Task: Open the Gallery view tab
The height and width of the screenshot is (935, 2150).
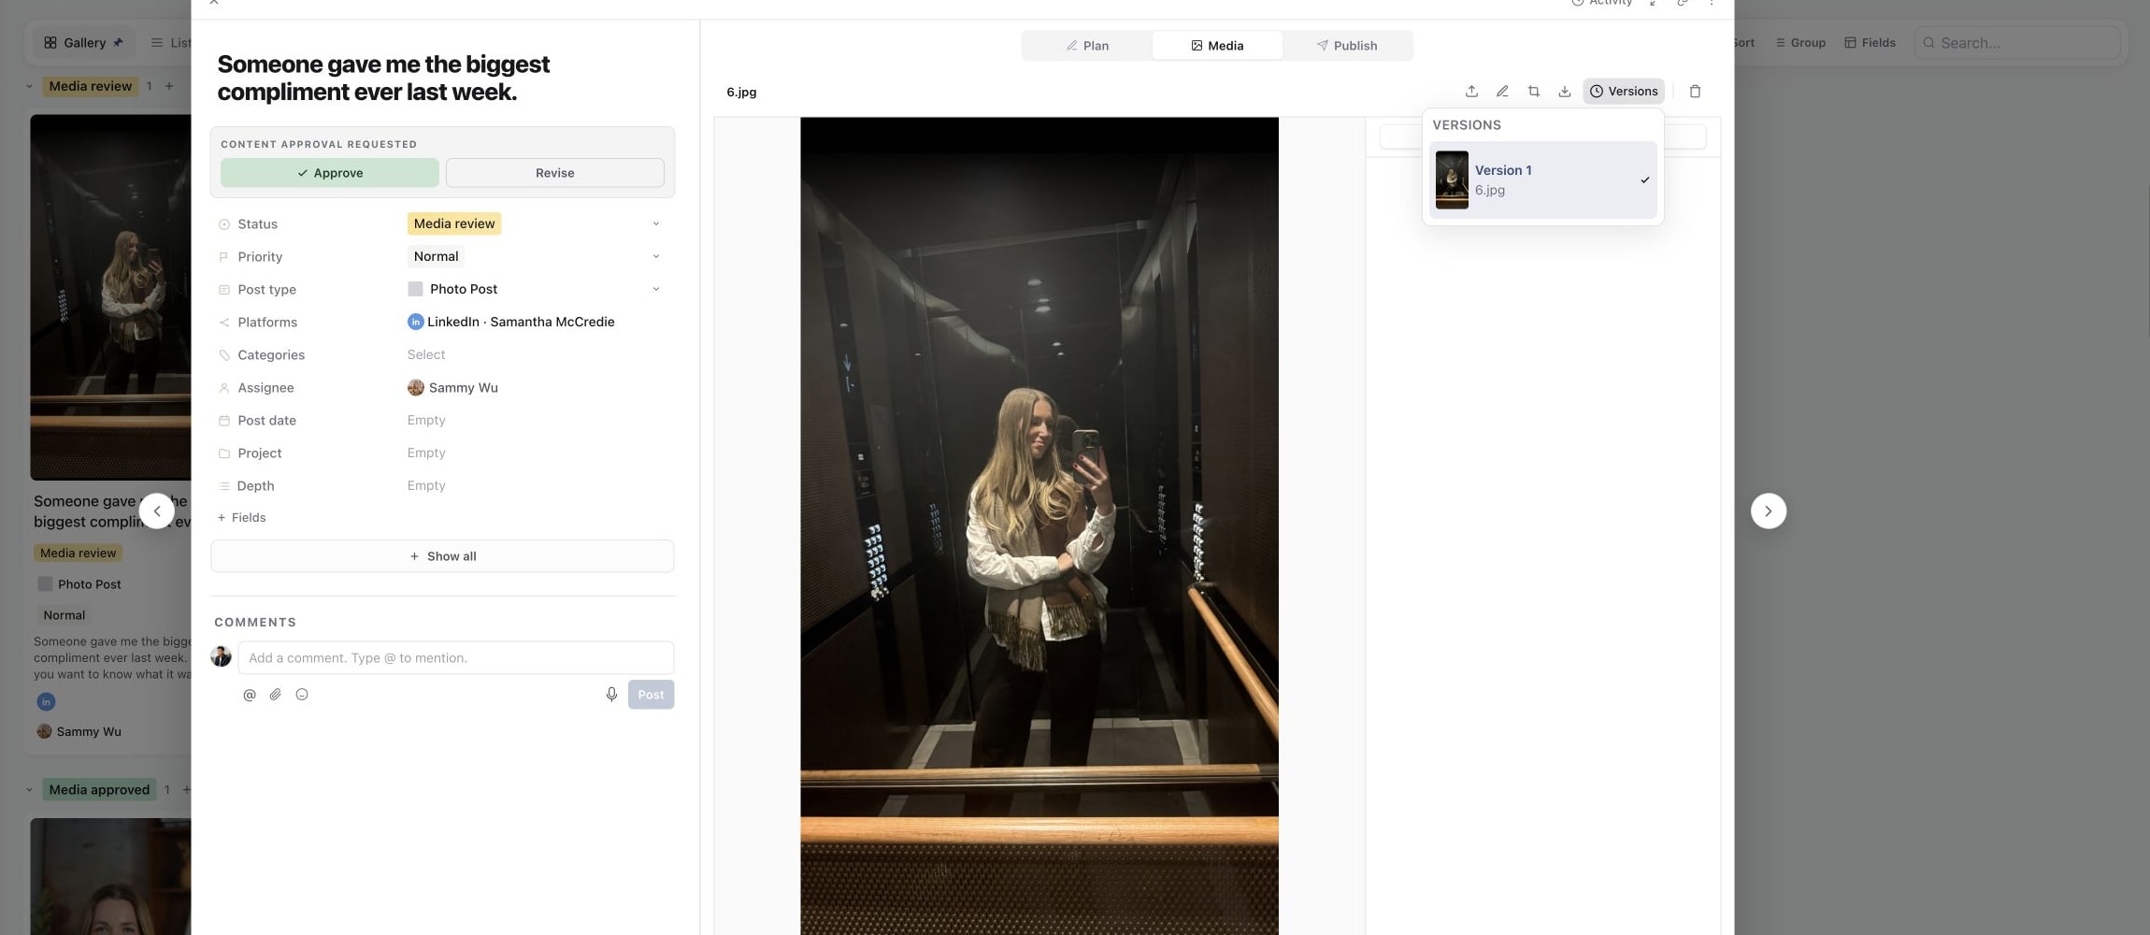Action: click(83, 43)
